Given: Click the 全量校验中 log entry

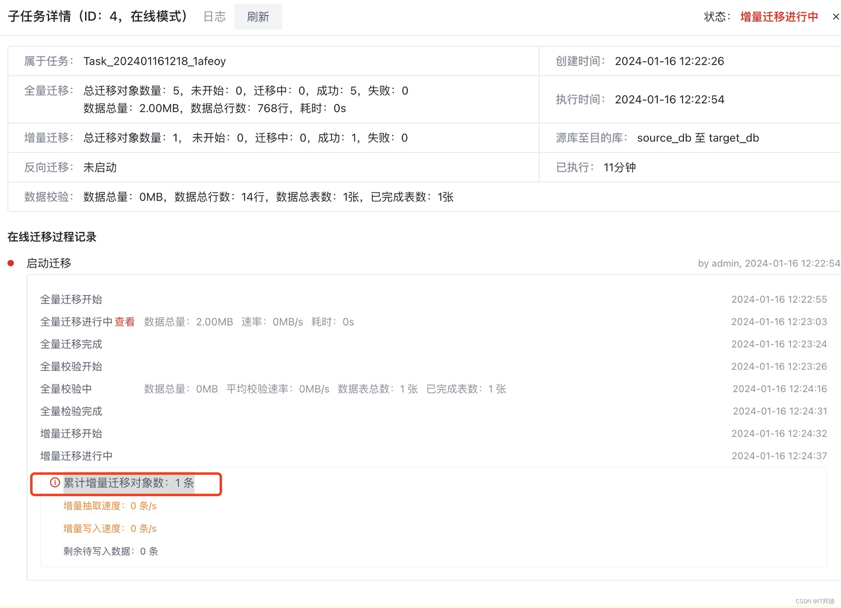Looking at the screenshot, I should (66, 389).
